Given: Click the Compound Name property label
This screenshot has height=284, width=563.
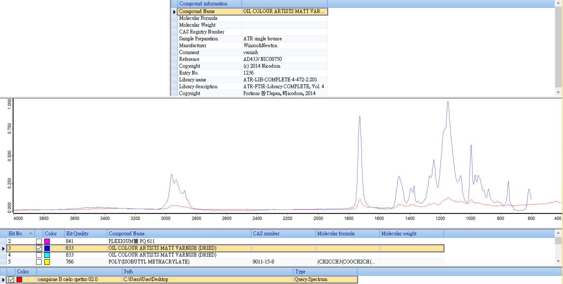Looking at the screenshot, I should coord(197,11).
